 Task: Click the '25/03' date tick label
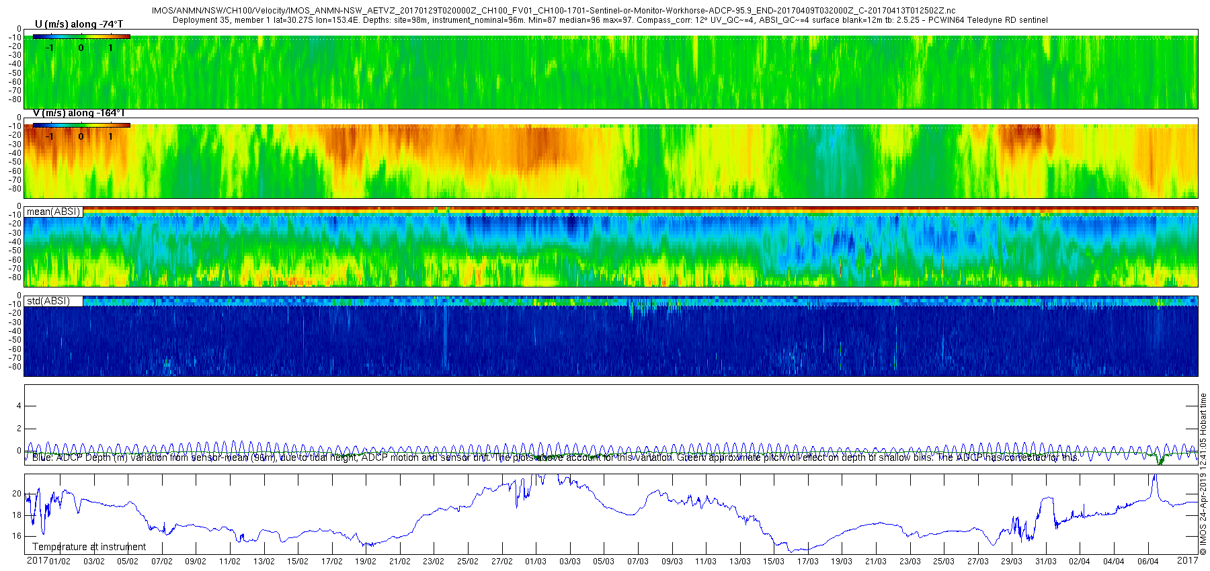pyautogui.click(x=944, y=562)
